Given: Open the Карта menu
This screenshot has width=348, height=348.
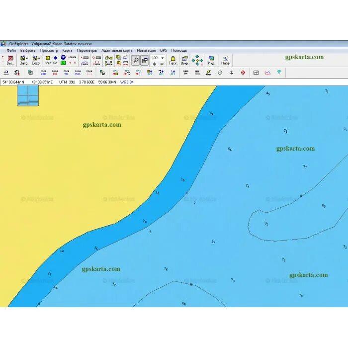Looking at the screenshot, I should pos(67,50).
